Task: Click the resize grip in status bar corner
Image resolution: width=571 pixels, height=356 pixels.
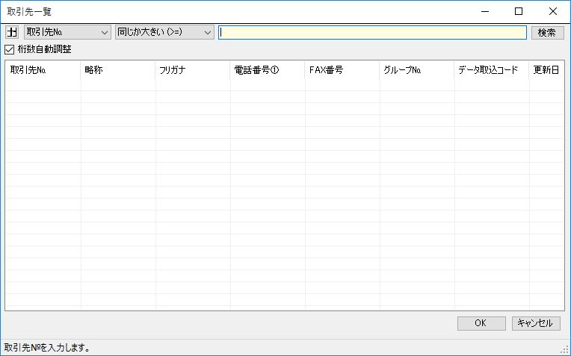Action: pyautogui.click(x=565, y=350)
